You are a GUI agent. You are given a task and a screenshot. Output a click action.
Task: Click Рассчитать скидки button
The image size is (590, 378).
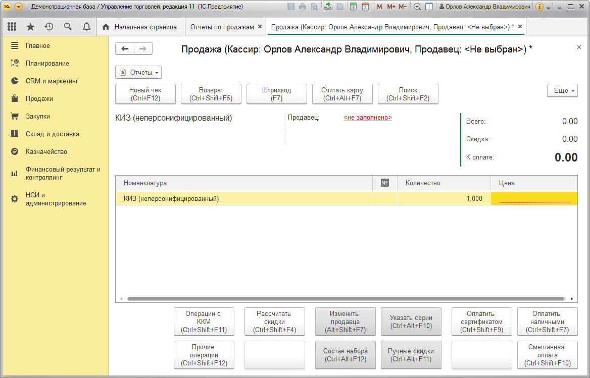pyautogui.click(x=275, y=321)
